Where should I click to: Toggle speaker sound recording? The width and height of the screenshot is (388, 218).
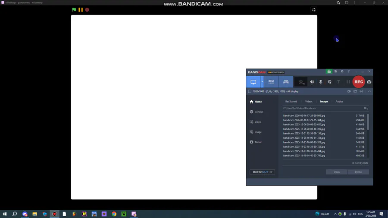tap(312, 82)
